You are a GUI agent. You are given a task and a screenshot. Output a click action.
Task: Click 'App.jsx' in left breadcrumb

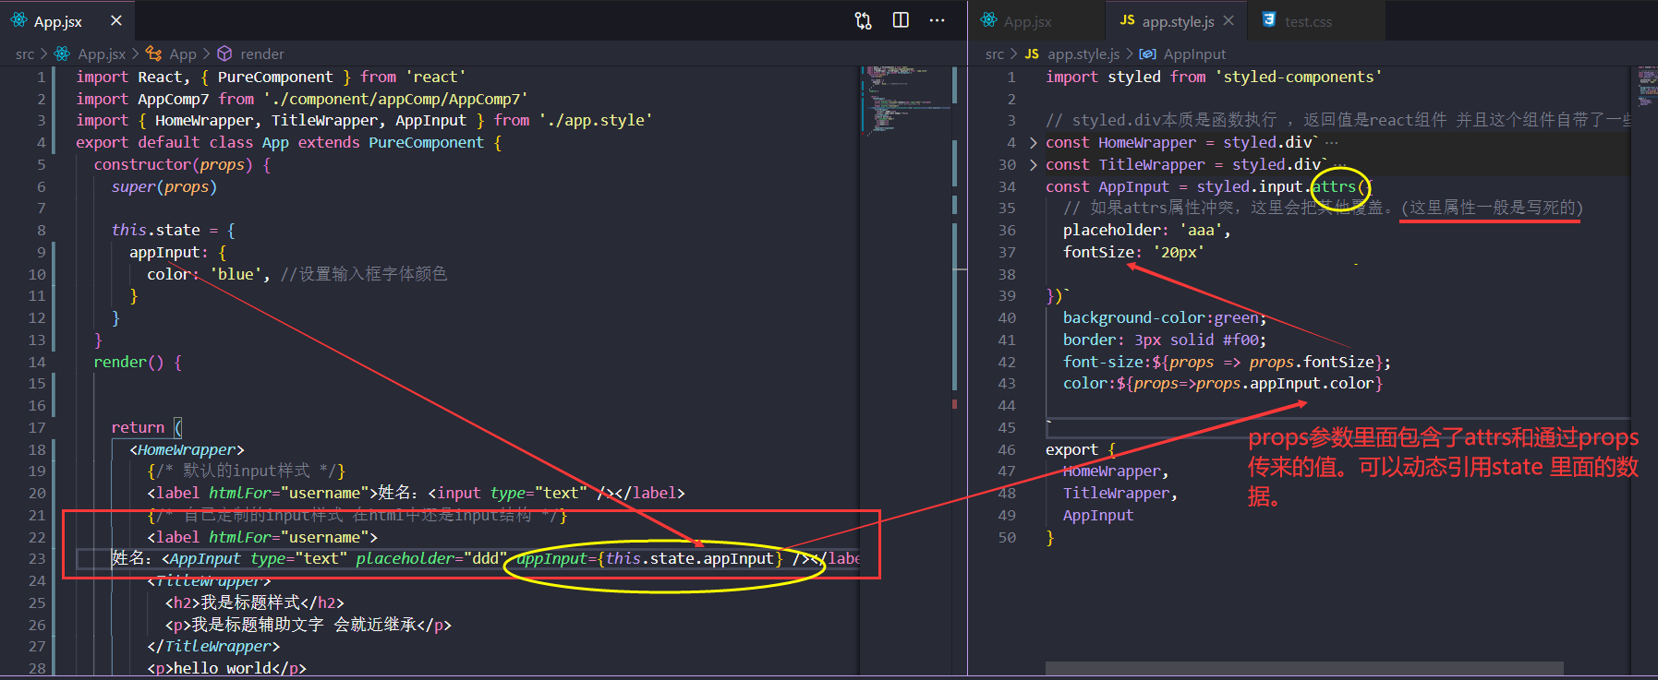click(102, 54)
